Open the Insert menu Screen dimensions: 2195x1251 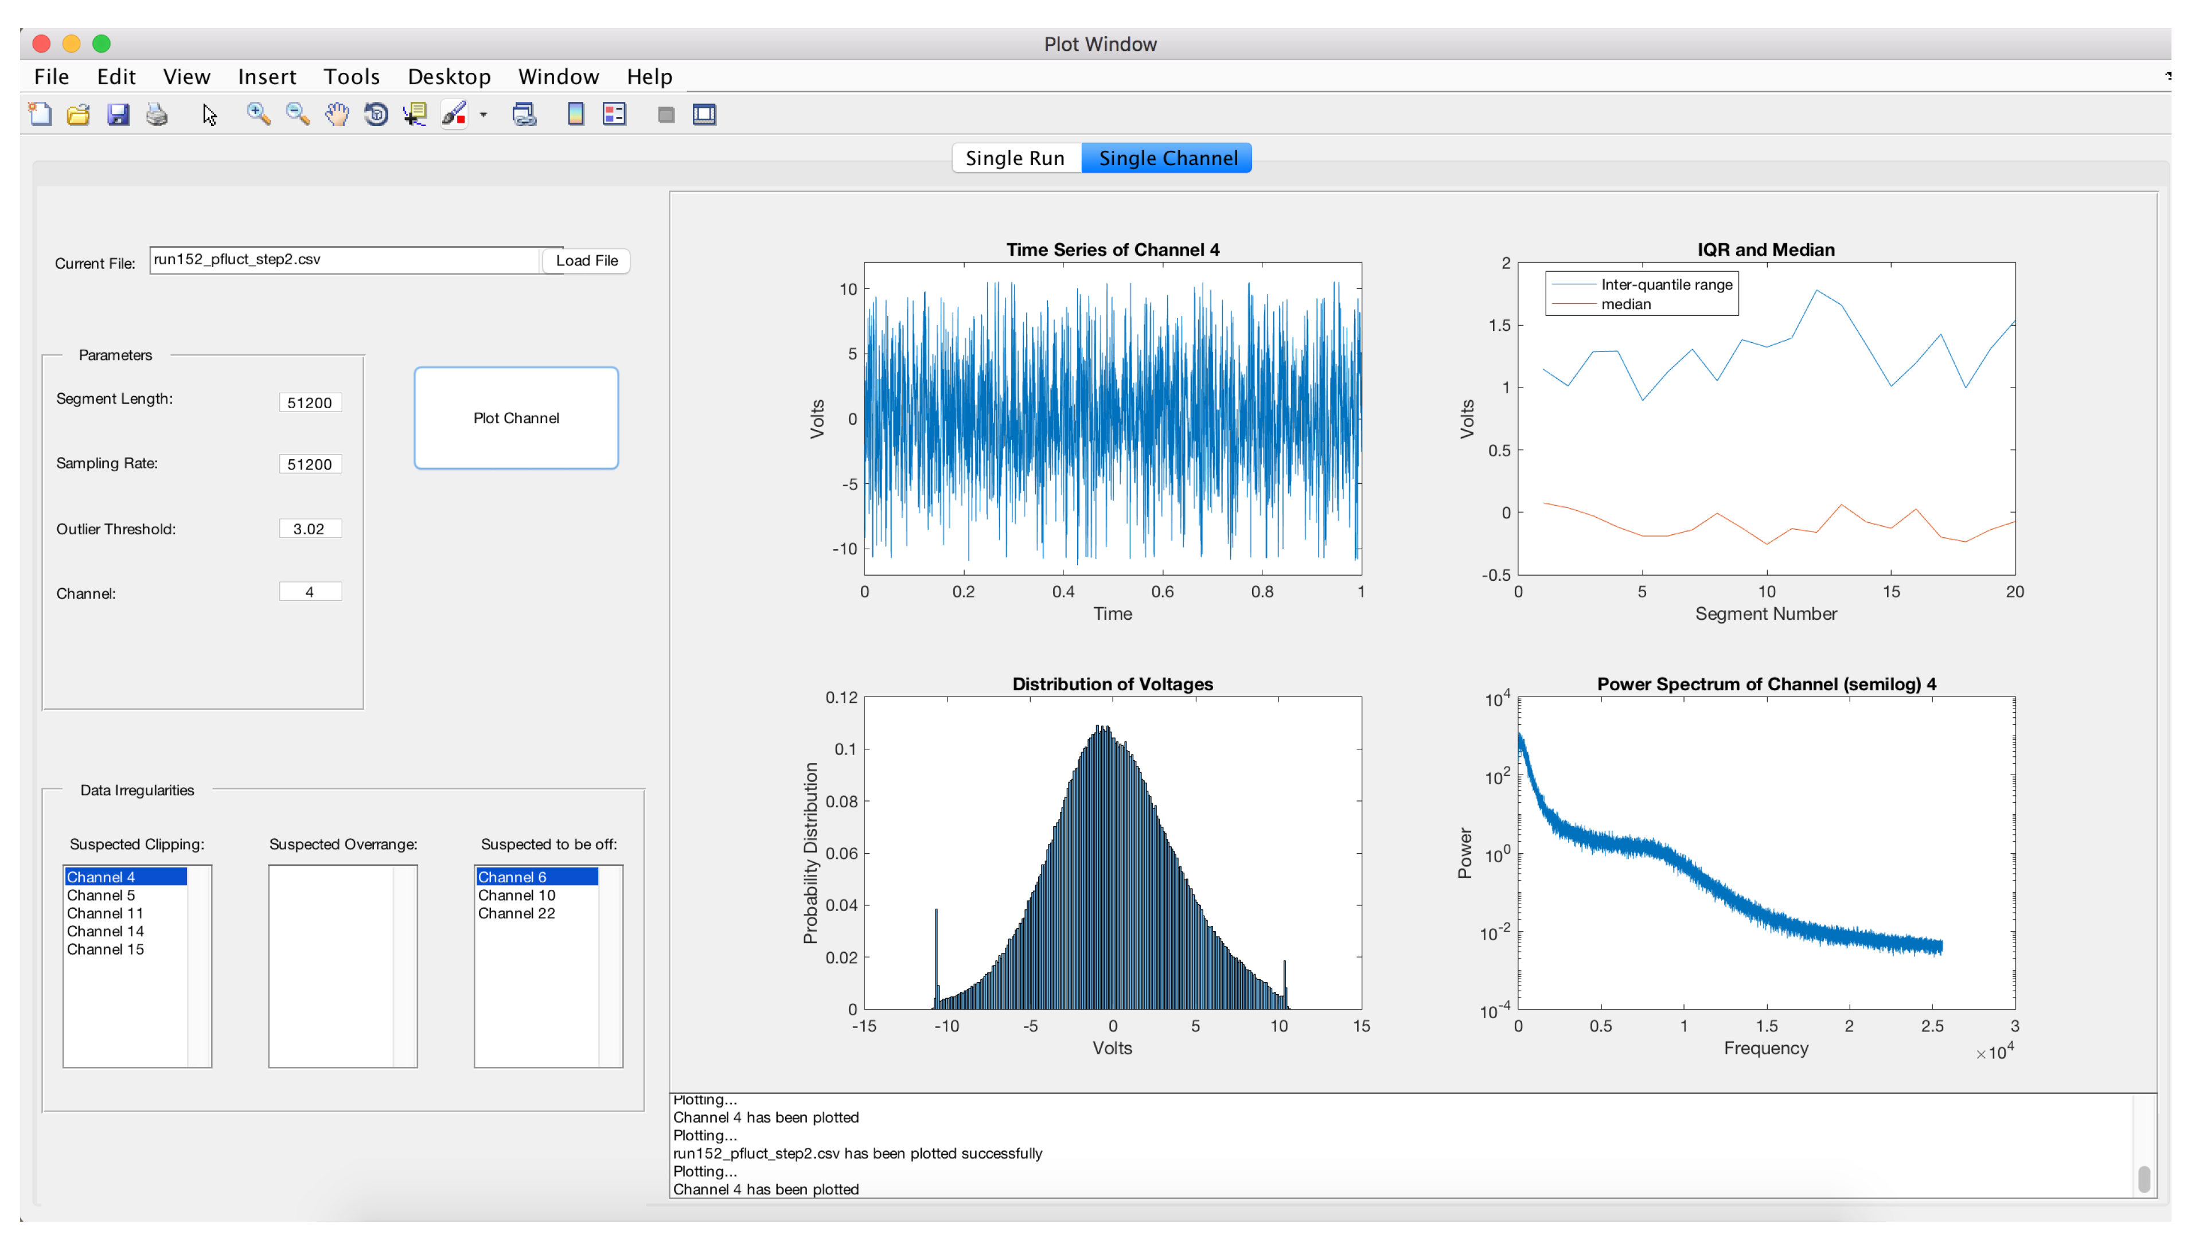(x=267, y=76)
